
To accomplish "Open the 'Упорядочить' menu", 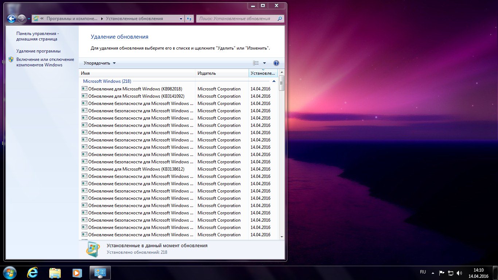I will tap(100, 63).
